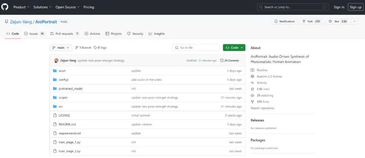Switch to the Pull requests tab
Image resolution: width=365 pixels, height=158 pixels.
point(65,34)
